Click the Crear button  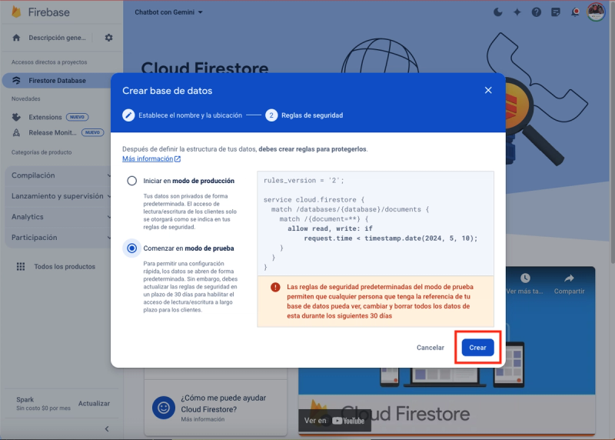coord(477,348)
